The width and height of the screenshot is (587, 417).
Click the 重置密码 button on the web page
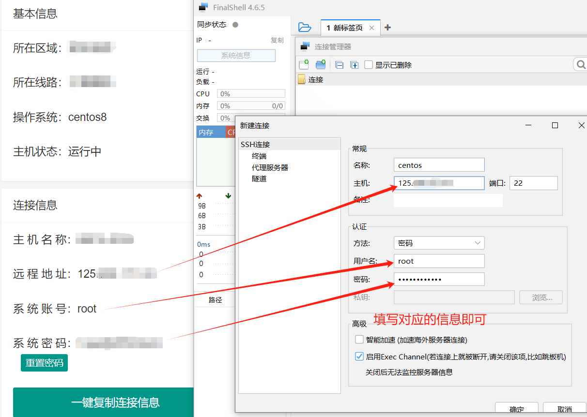(44, 363)
